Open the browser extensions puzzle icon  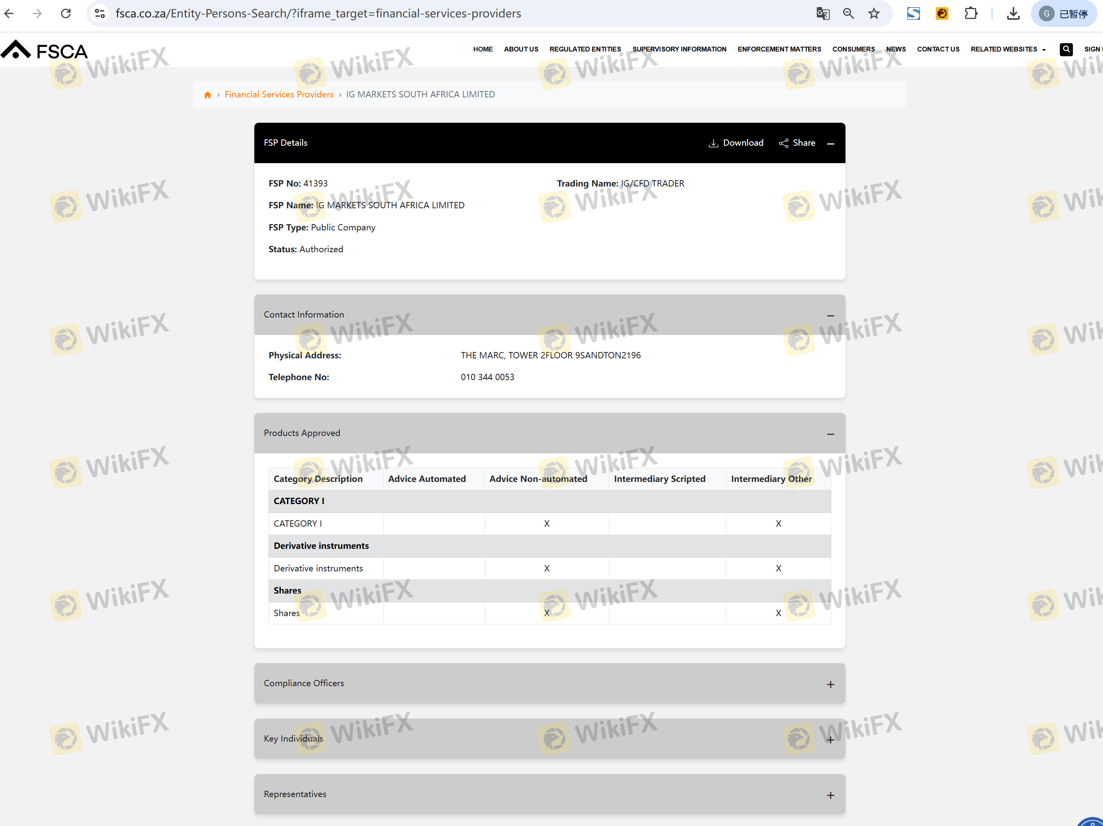970,13
